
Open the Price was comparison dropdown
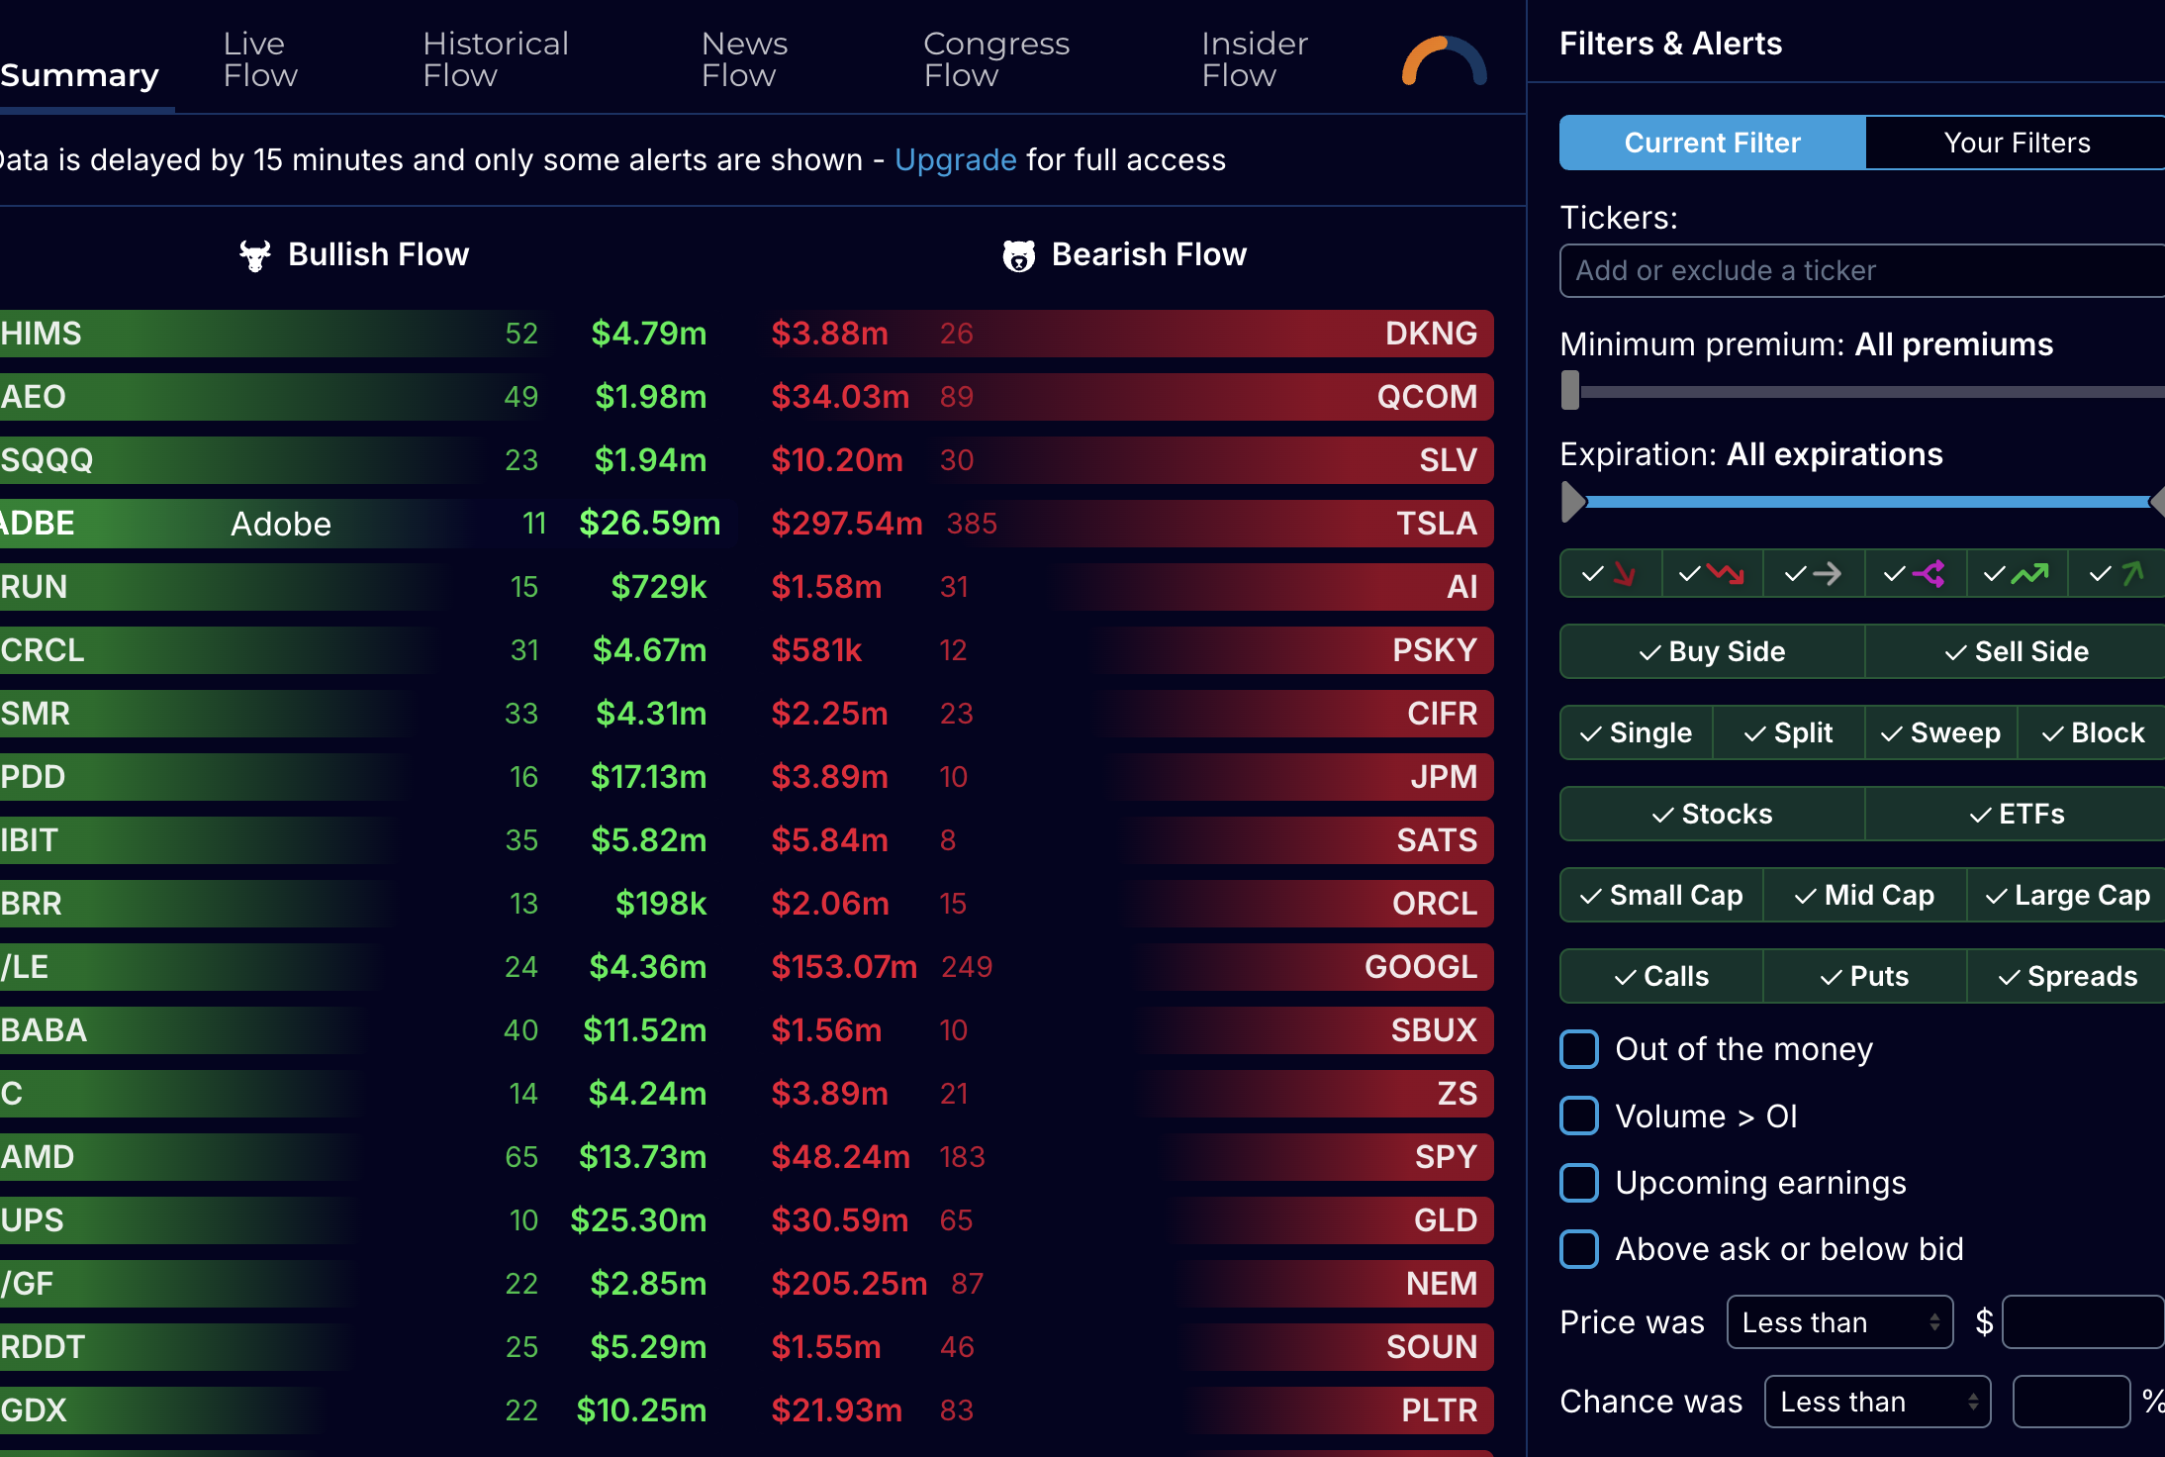click(1839, 1322)
